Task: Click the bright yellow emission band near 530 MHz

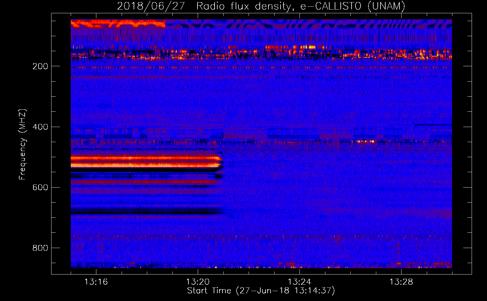Action: [x=146, y=165]
